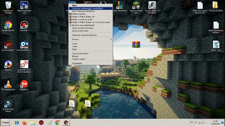Open the clock showing 11:05
Screen dimensions: 225x126
click(x=215, y=122)
